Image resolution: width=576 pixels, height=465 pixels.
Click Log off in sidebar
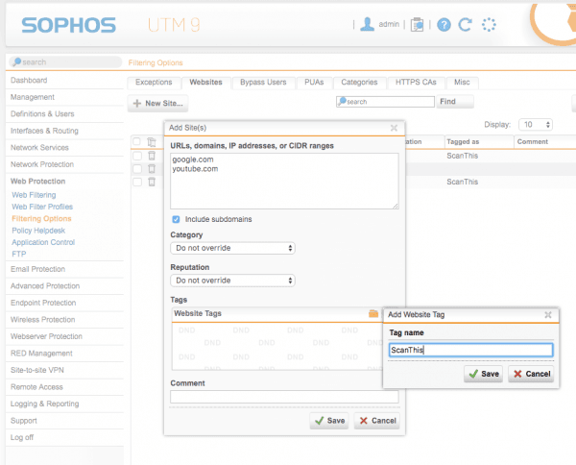22,437
